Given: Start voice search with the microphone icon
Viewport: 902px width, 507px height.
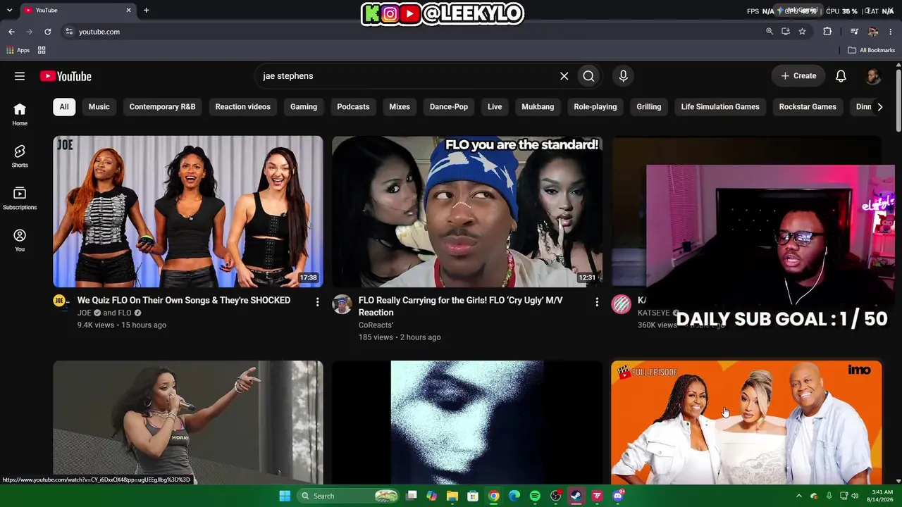Looking at the screenshot, I should (x=623, y=76).
